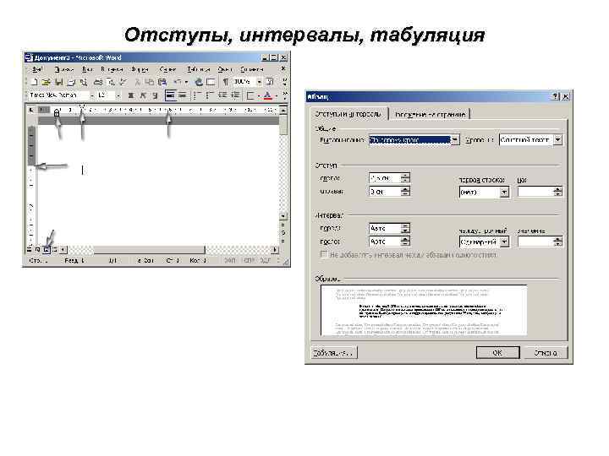Click the Select Browse Object round button

coord(283,233)
